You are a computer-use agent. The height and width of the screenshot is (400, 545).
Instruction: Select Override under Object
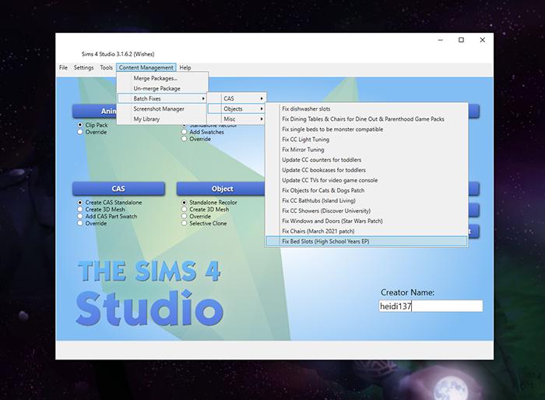pos(185,216)
